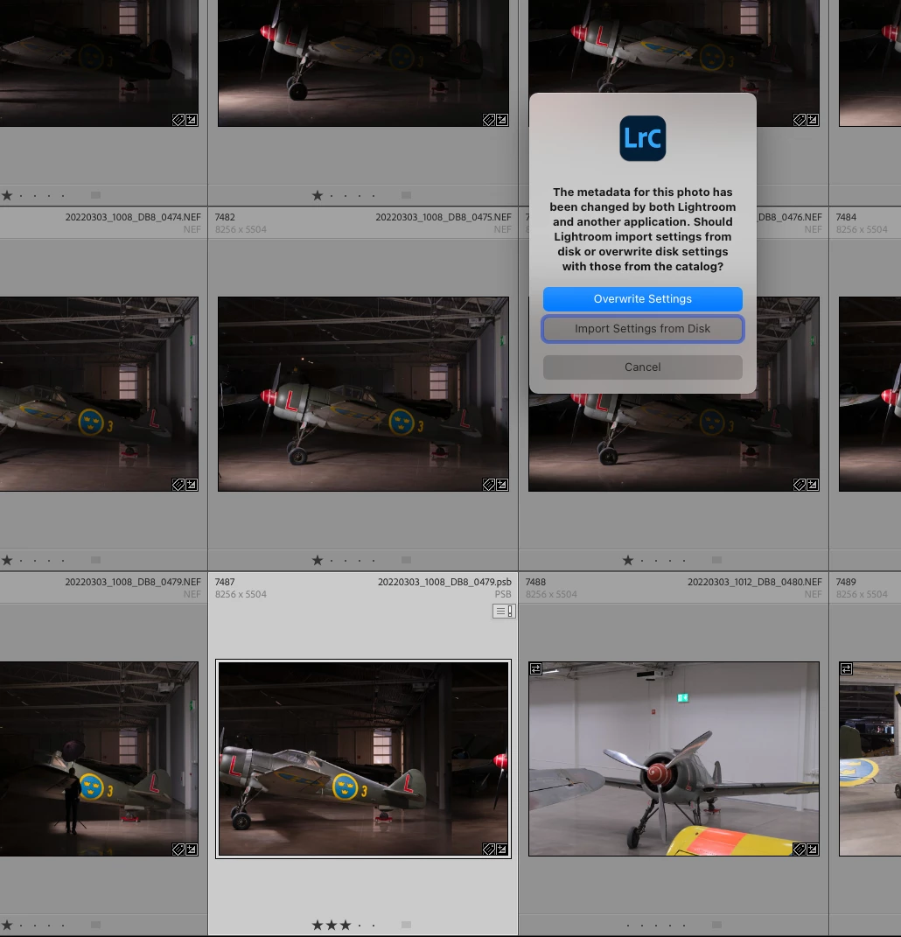The width and height of the screenshot is (901, 937).
Task: Click index number 7488
Action: (535, 582)
